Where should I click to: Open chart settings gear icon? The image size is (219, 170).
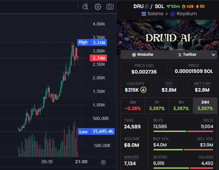pos(98,7)
